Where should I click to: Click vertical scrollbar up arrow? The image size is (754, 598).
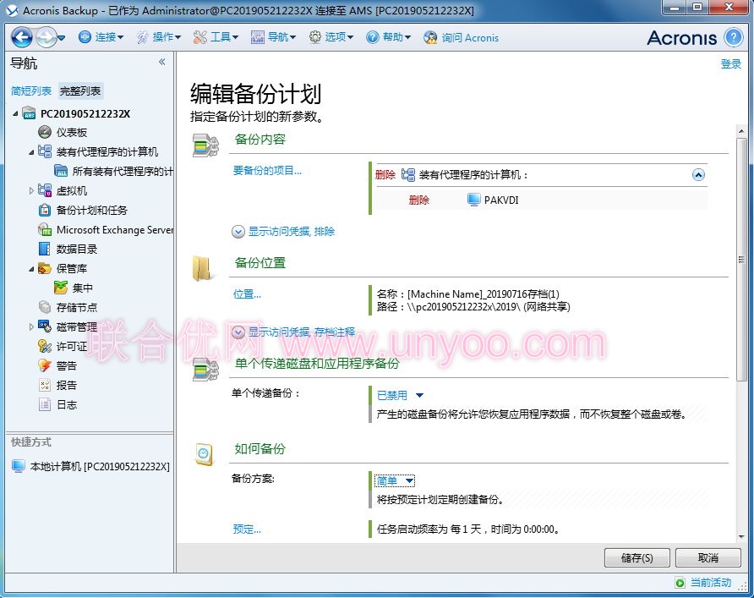pyautogui.click(x=741, y=131)
